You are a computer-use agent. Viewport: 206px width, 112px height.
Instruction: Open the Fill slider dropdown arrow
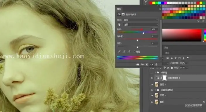coord(187,68)
